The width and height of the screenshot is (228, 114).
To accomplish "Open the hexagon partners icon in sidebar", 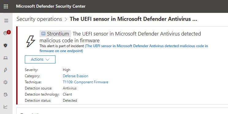I will (6, 82).
